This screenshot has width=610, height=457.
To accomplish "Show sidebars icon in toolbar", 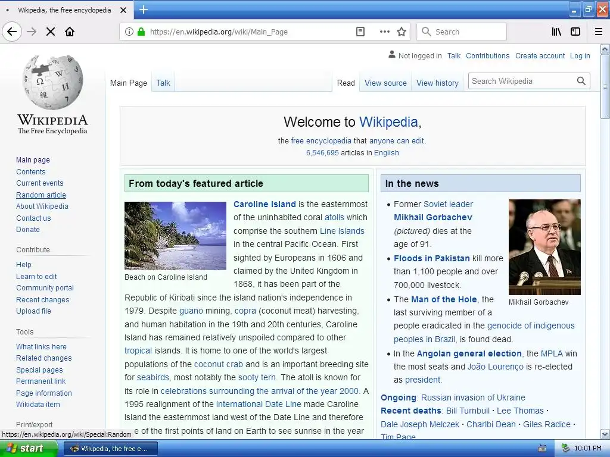I will pyautogui.click(x=575, y=32).
